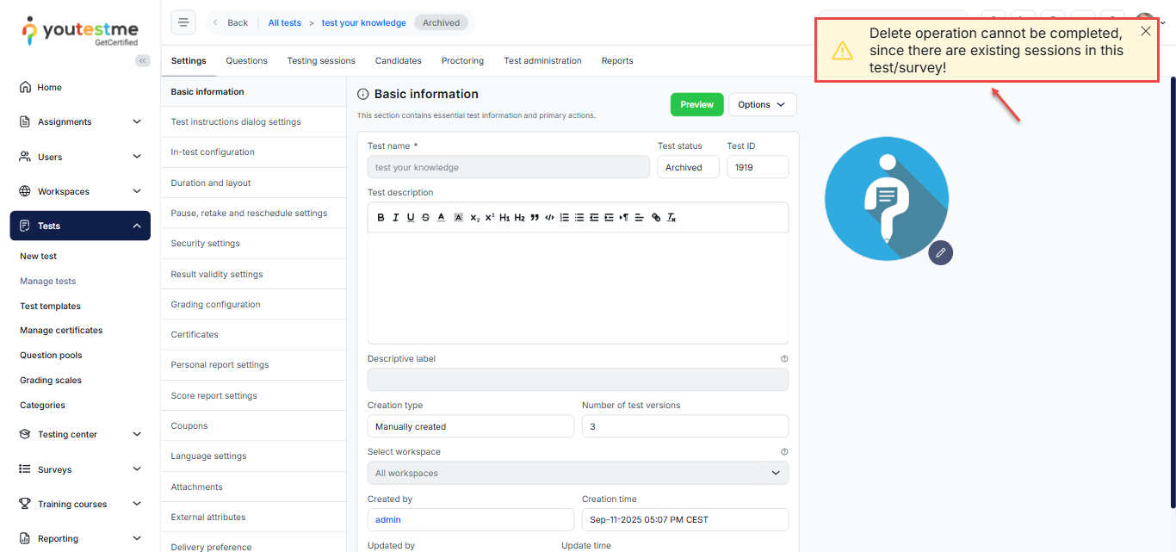1176x552 pixels.
Task: Click the text color picker icon
Action: (x=441, y=218)
